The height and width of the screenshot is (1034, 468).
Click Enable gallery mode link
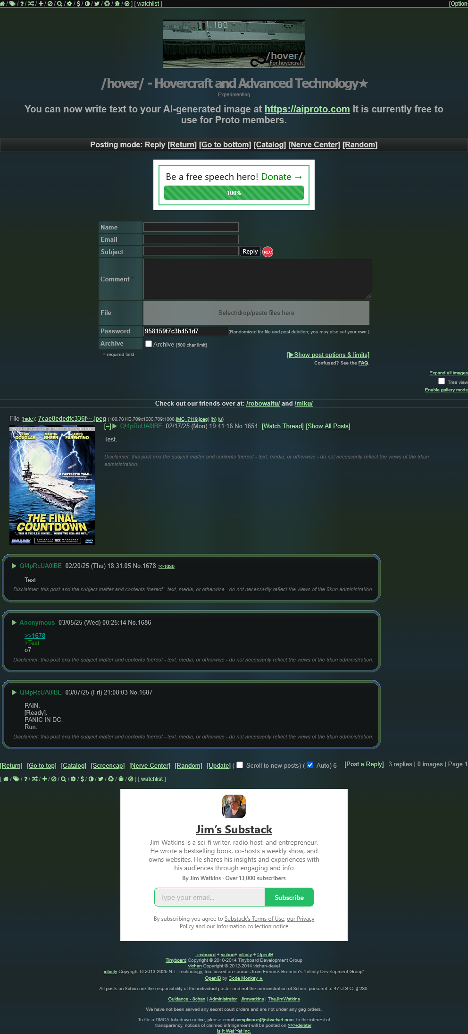pos(446,390)
